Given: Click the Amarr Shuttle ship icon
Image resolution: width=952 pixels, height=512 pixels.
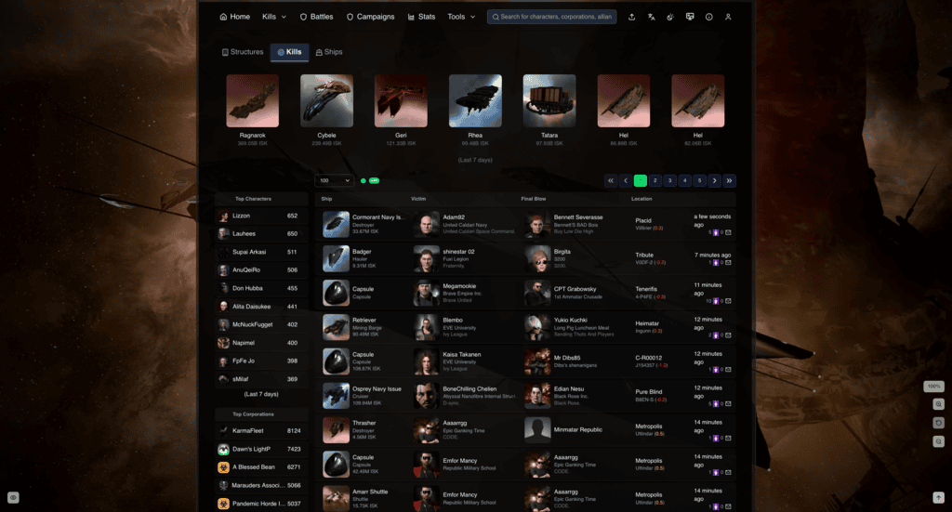Looking at the screenshot, I should pyautogui.click(x=336, y=499).
